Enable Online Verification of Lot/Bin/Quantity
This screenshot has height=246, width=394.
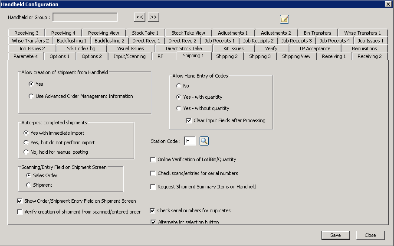pyautogui.click(x=153, y=159)
